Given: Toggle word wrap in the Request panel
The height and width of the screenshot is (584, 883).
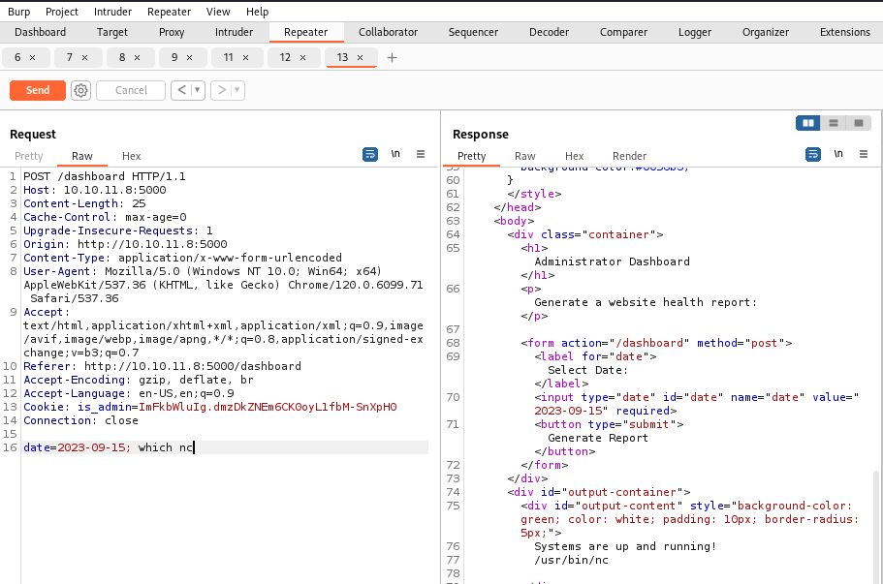Looking at the screenshot, I should tap(370, 154).
